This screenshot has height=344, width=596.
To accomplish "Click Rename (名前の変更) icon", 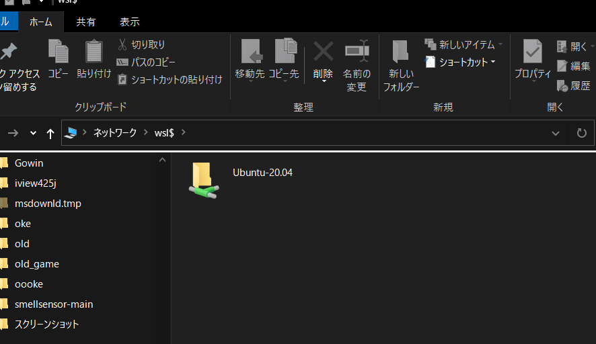I will point(357,51).
